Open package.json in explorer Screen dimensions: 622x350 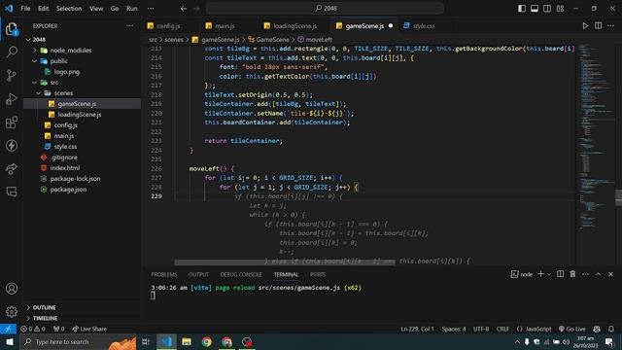tap(68, 190)
